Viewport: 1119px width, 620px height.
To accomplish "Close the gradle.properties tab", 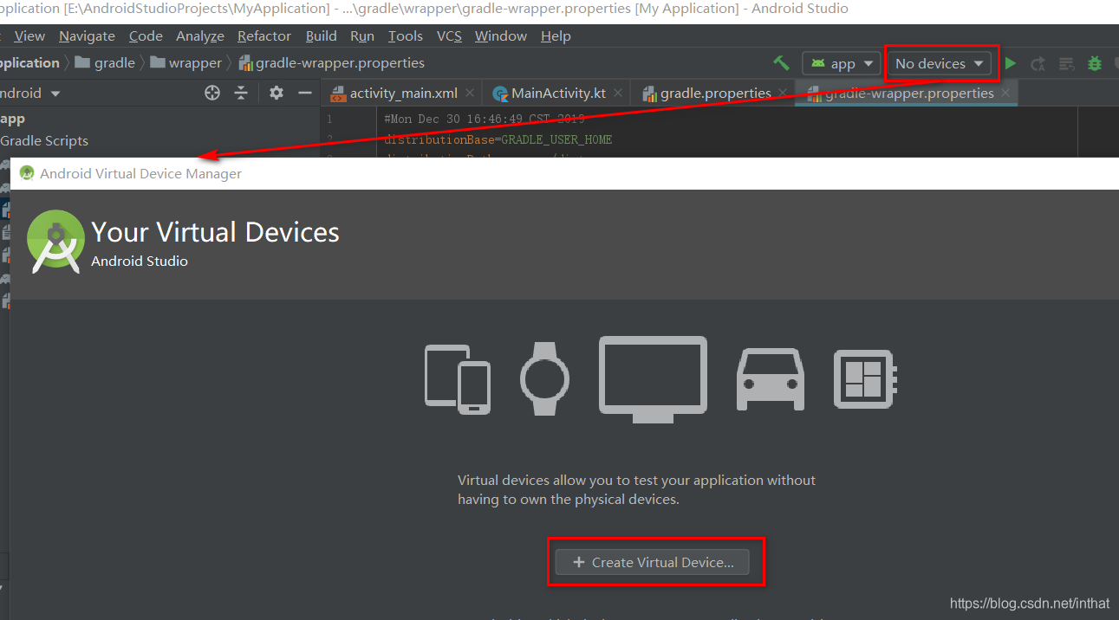I will pos(783,93).
